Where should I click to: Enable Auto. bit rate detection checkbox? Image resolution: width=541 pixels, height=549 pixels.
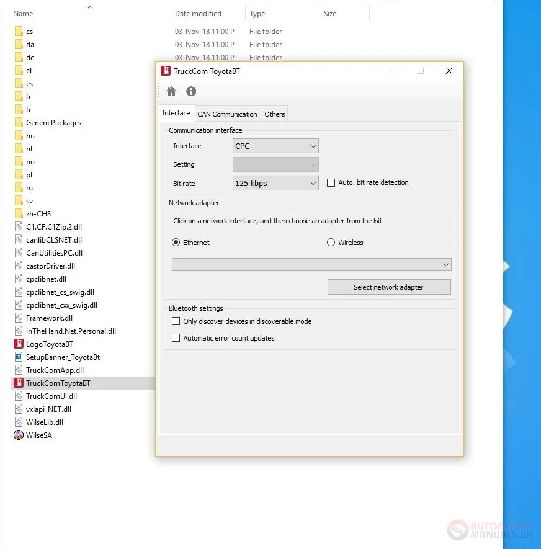point(331,183)
